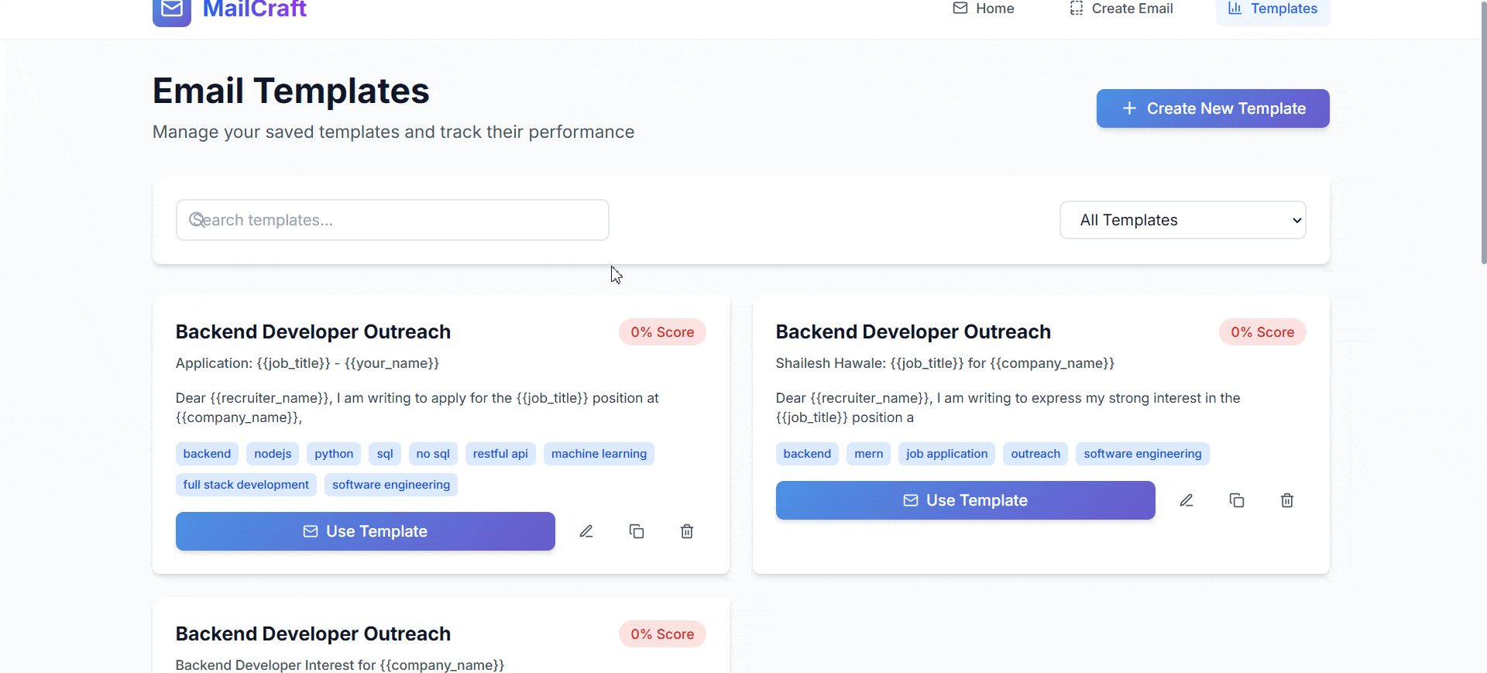Click the Create New Template button
This screenshot has height=673, width=1487.
(x=1213, y=108)
